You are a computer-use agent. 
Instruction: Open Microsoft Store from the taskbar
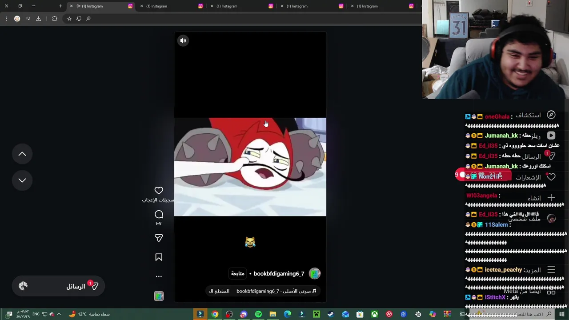360,314
